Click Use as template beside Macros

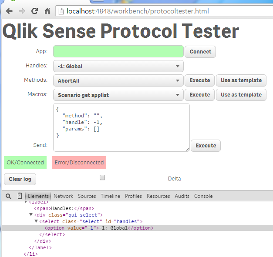[241, 95]
